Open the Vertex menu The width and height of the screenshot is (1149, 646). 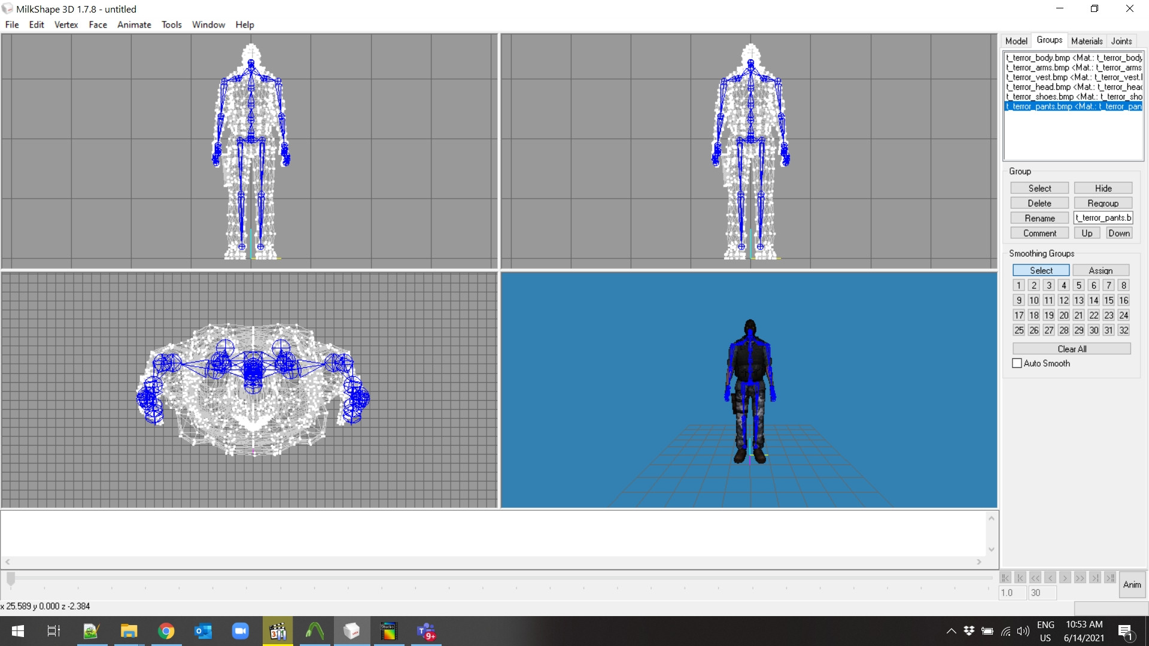tap(66, 25)
